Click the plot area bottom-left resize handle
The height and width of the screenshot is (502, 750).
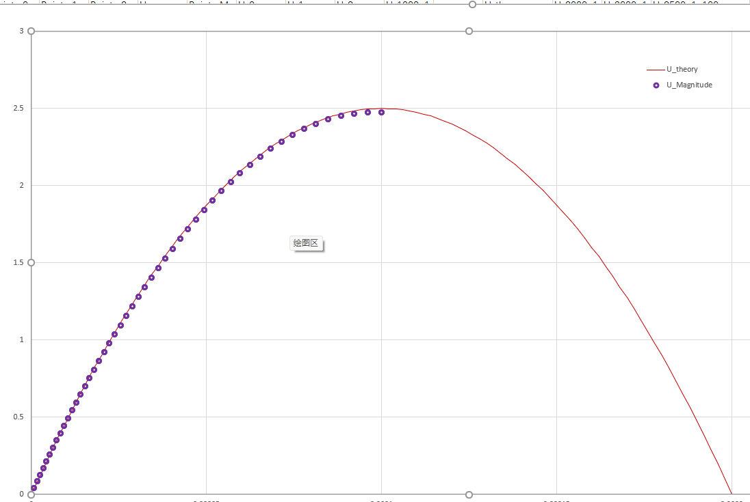tap(31, 494)
